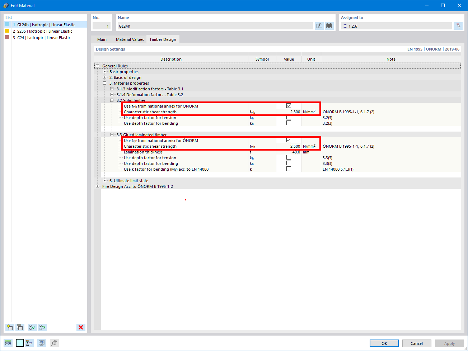
Task: Collapse 3. Material properties node
Action: [104, 83]
